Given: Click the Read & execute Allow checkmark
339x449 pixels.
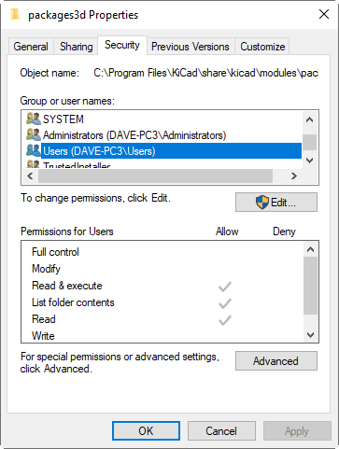Looking at the screenshot, I should click(225, 287).
